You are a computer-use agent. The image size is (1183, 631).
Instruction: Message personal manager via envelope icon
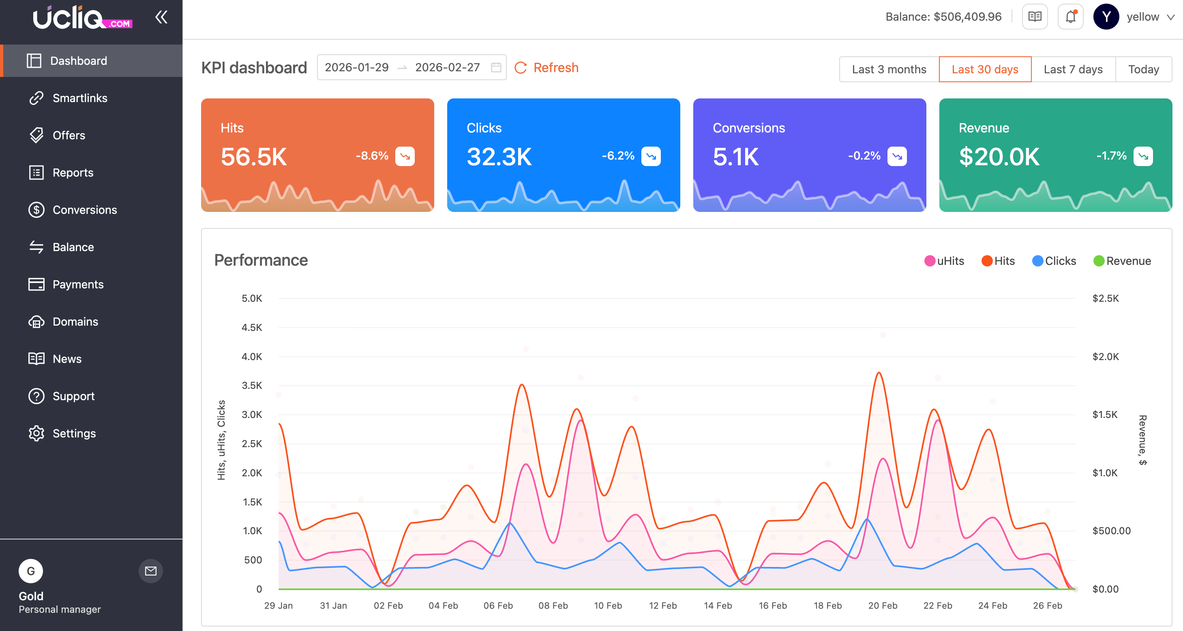coord(151,571)
